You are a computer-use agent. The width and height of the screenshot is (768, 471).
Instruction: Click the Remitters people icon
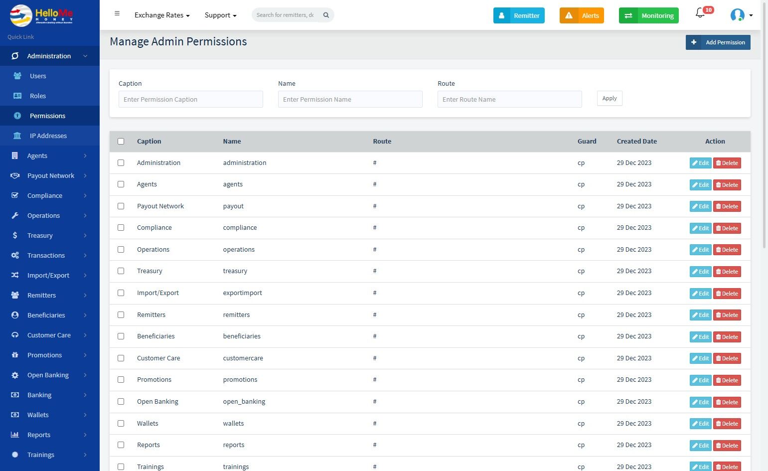[x=15, y=295]
